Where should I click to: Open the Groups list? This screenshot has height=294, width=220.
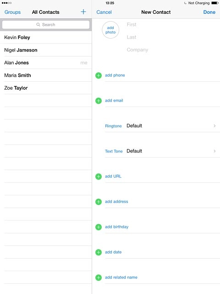pos(12,12)
